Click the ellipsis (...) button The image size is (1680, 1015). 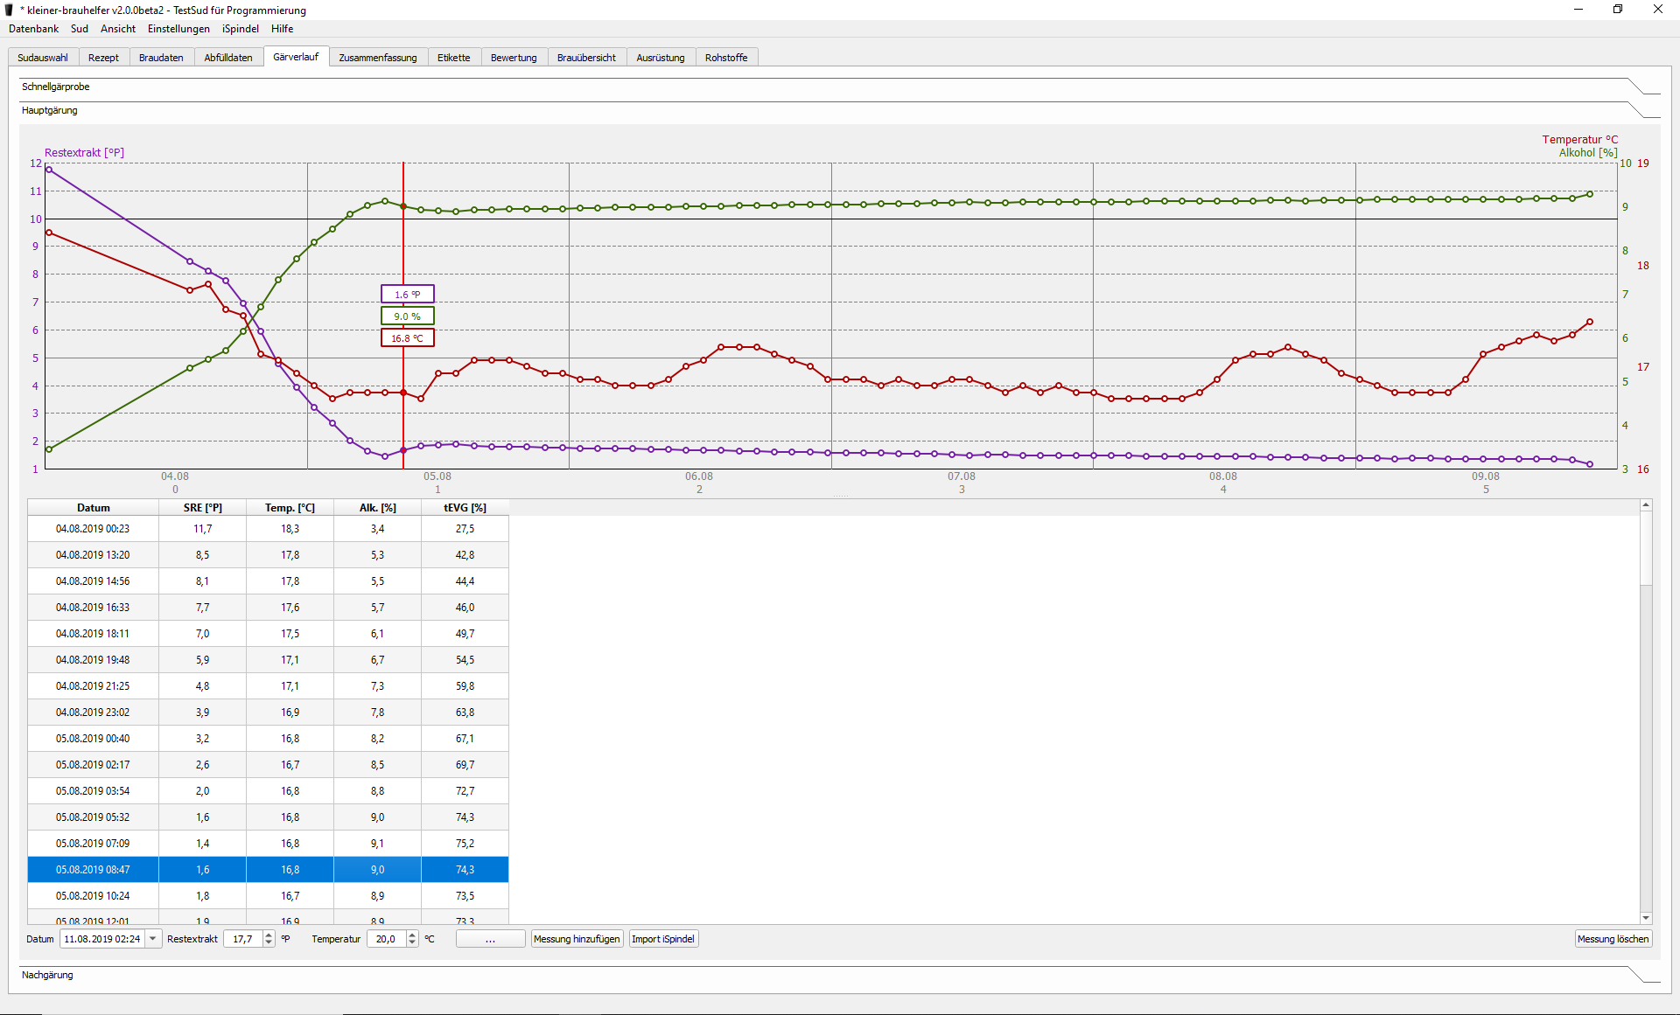click(x=490, y=939)
